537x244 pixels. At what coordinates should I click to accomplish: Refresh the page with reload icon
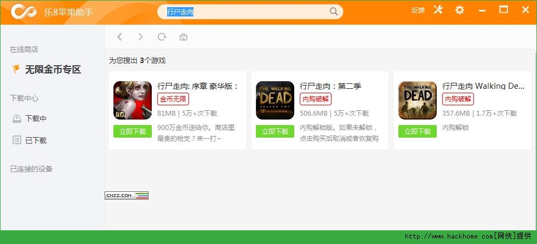pyautogui.click(x=162, y=37)
